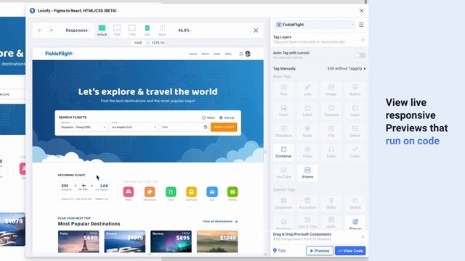Select the Date & Time custom tag
465x261 pixels.
[307, 223]
